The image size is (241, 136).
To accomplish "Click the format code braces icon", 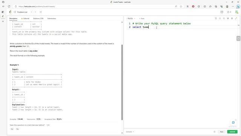I will click(x=220, y=19).
